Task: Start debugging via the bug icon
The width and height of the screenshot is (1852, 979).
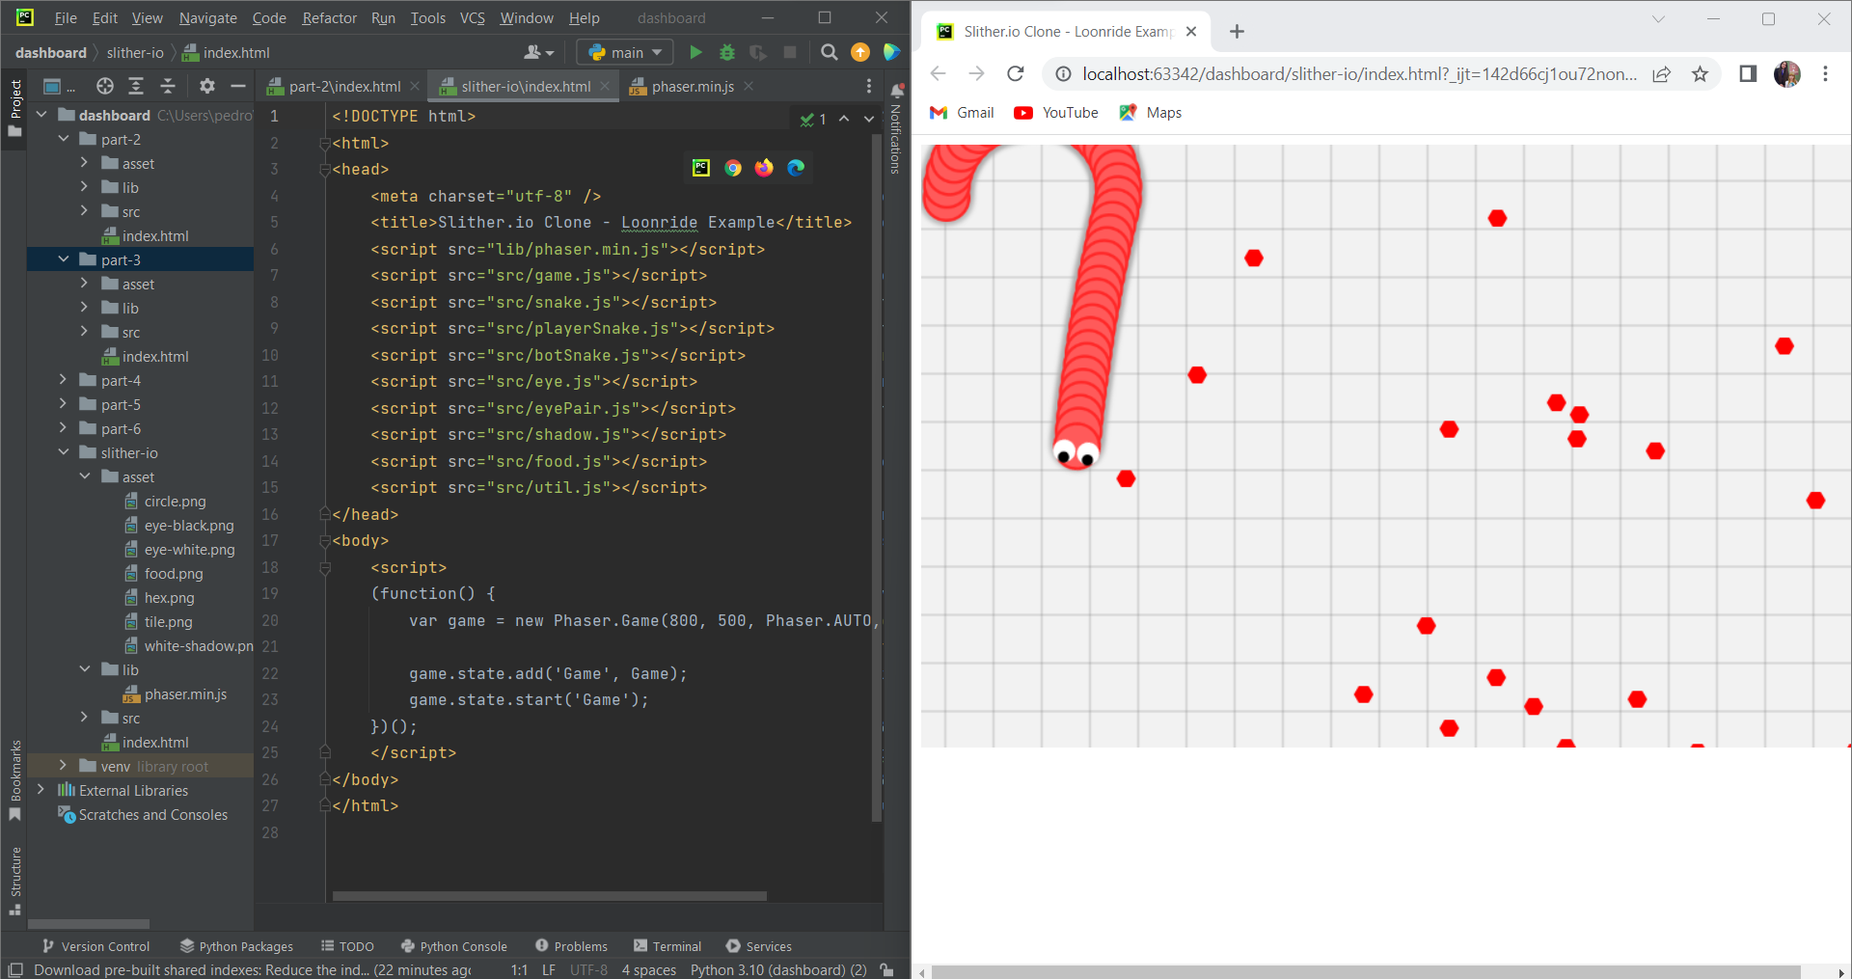Action: (x=727, y=52)
